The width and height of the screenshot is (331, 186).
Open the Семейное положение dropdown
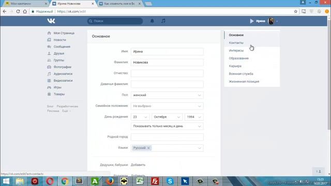click(x=167, y=106)
